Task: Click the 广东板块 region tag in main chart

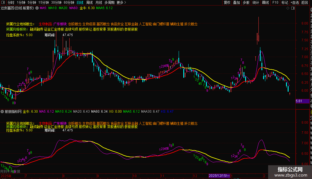Action: click(x=60, y=24)
